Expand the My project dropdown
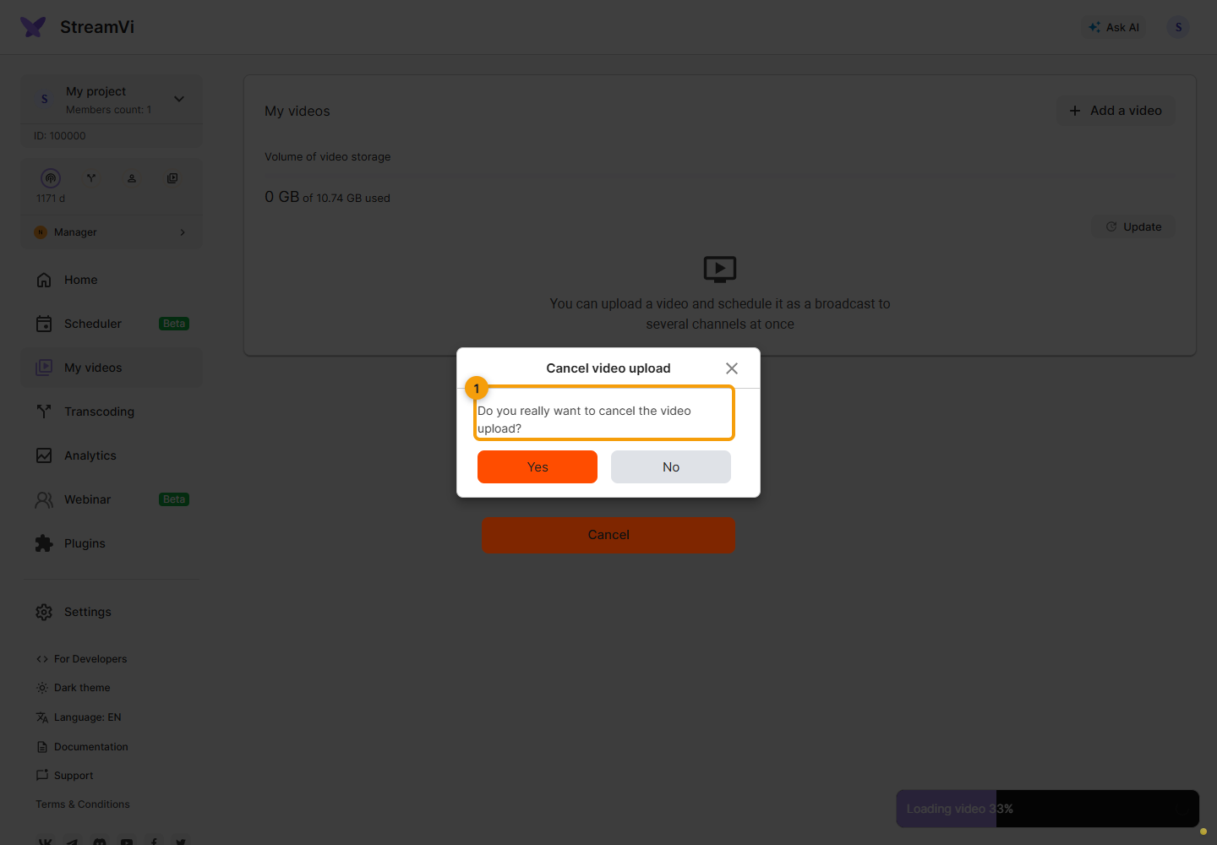This screenshot has height=845, width=1217. point(179,99)
